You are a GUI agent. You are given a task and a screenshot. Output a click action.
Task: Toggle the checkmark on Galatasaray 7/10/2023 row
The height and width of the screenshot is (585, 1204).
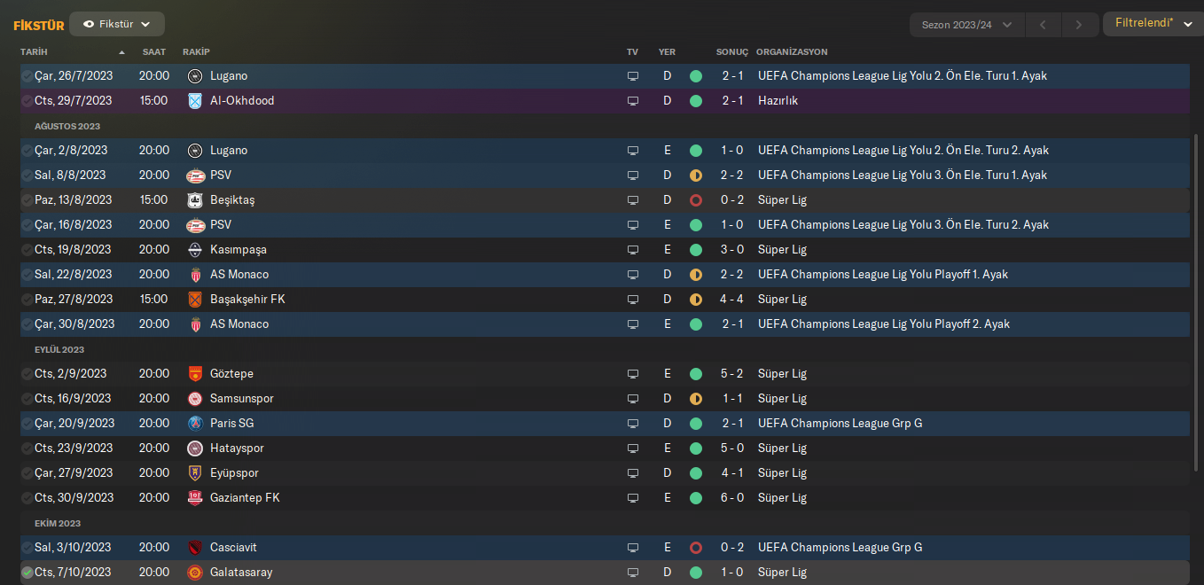click(x=27, y=573)
